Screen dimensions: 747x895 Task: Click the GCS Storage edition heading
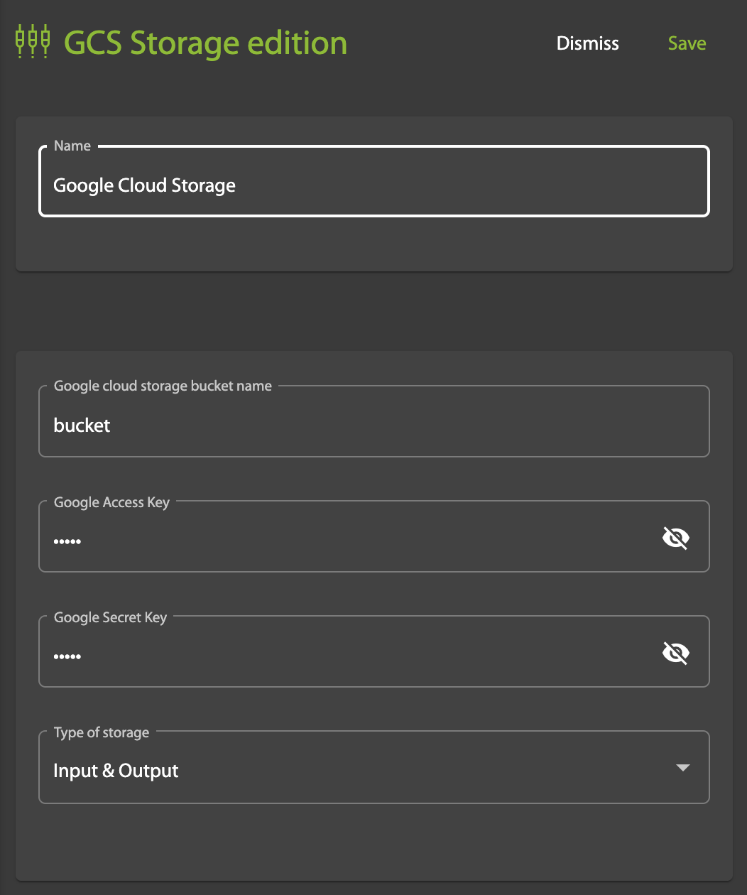coord(205,43)
